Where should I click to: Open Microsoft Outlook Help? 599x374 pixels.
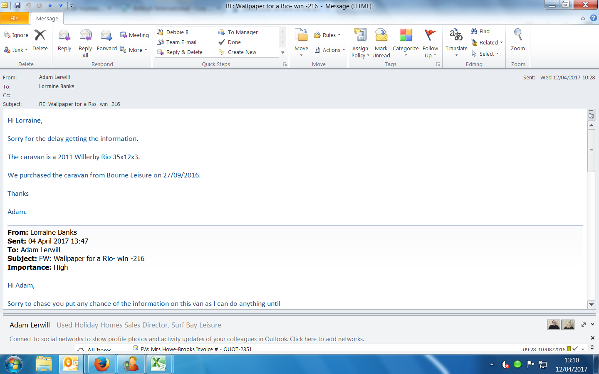point(594,18)
